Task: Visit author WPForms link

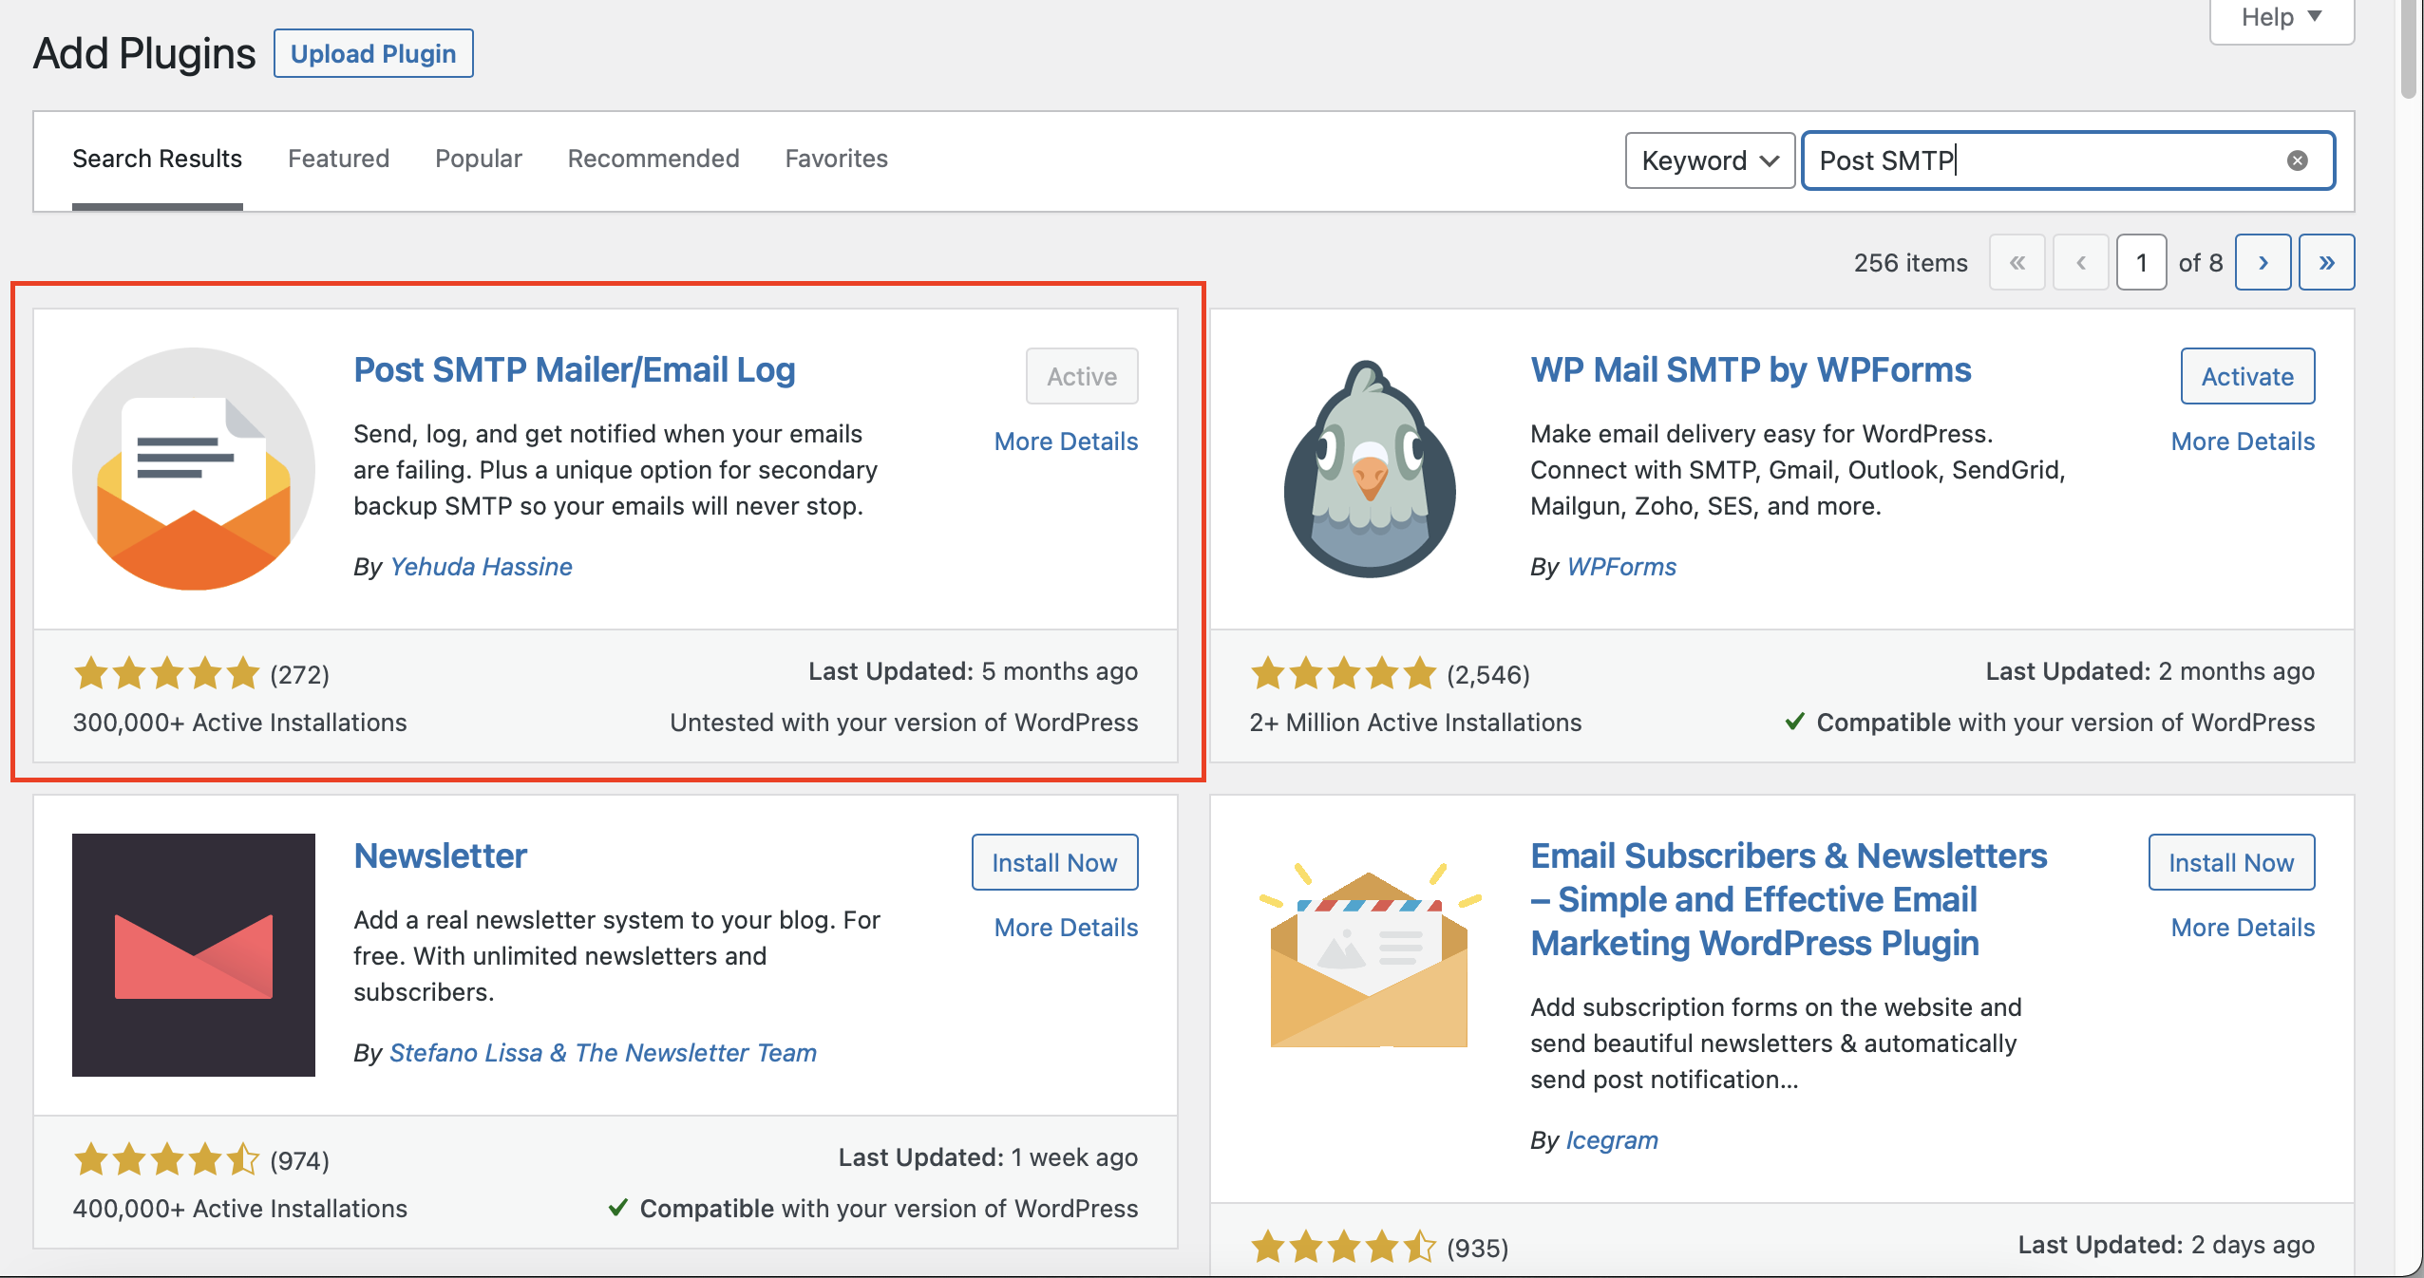Action: 1621,567
